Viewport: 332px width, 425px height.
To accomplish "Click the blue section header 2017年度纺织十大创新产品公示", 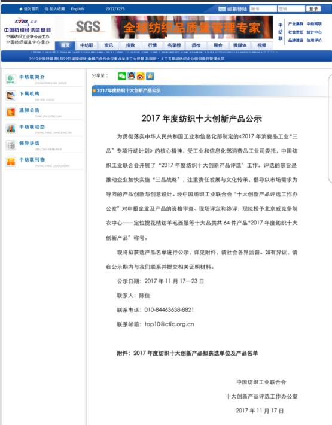I will (x=129, y=90).
